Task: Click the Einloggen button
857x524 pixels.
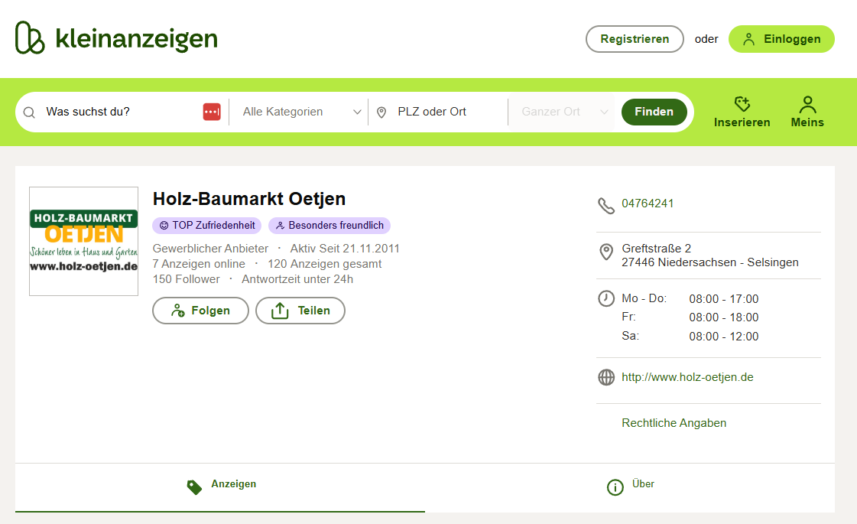Action: tap(781, 38)
